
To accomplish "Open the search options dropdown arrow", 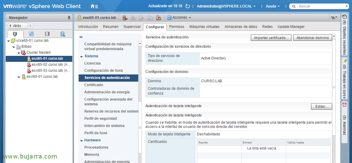I will (x=347, y=6).
